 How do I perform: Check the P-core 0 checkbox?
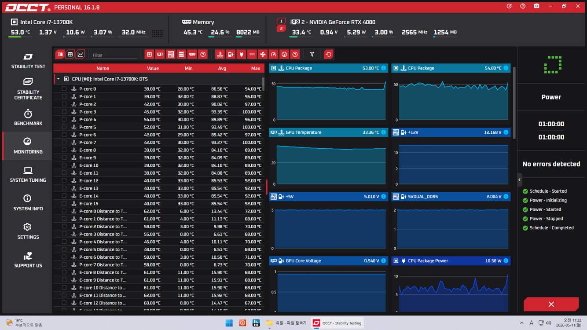click(64, 89)
